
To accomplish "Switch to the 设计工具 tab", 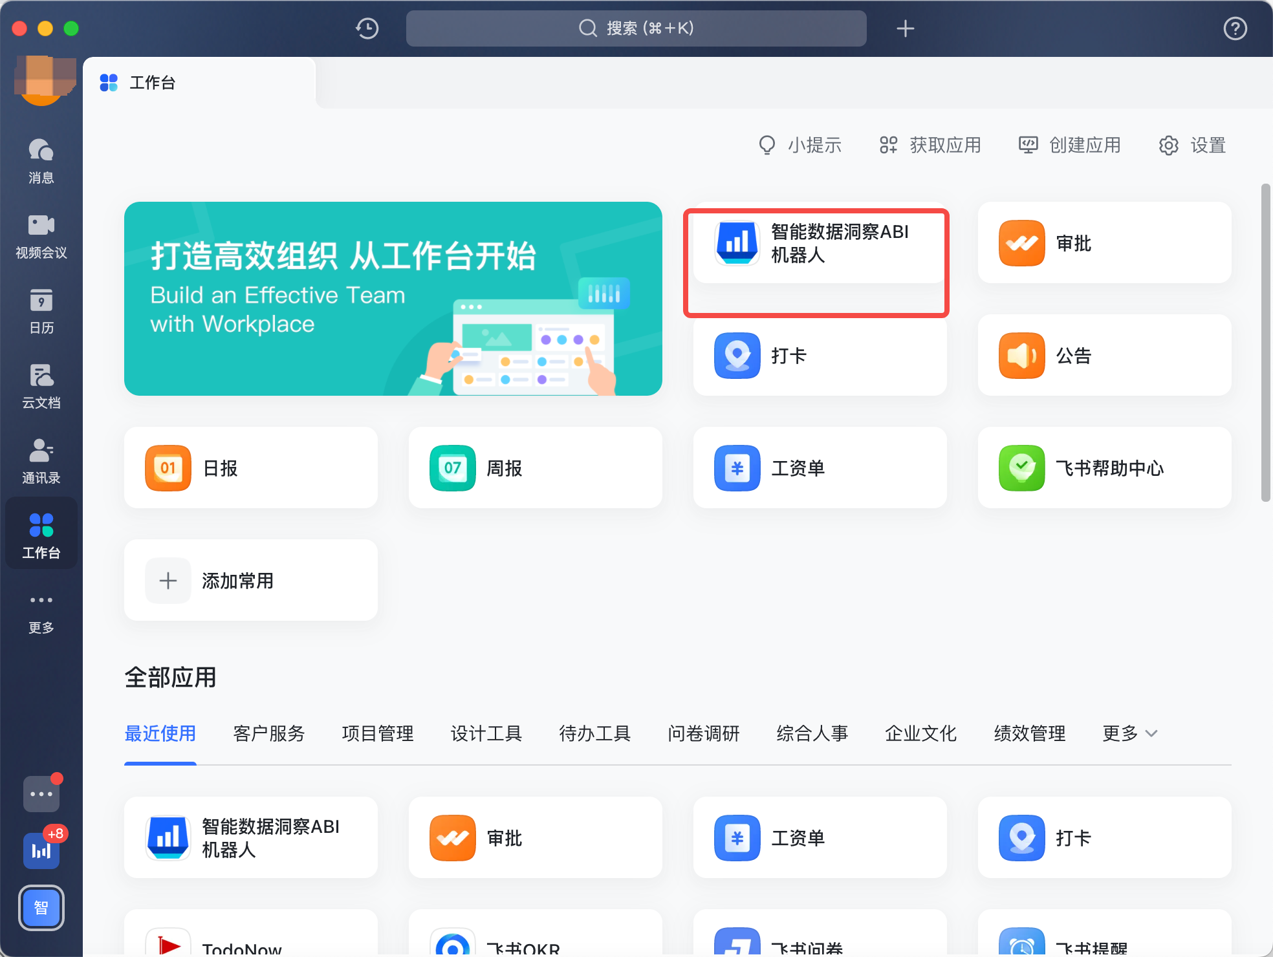I will [486, 733].
